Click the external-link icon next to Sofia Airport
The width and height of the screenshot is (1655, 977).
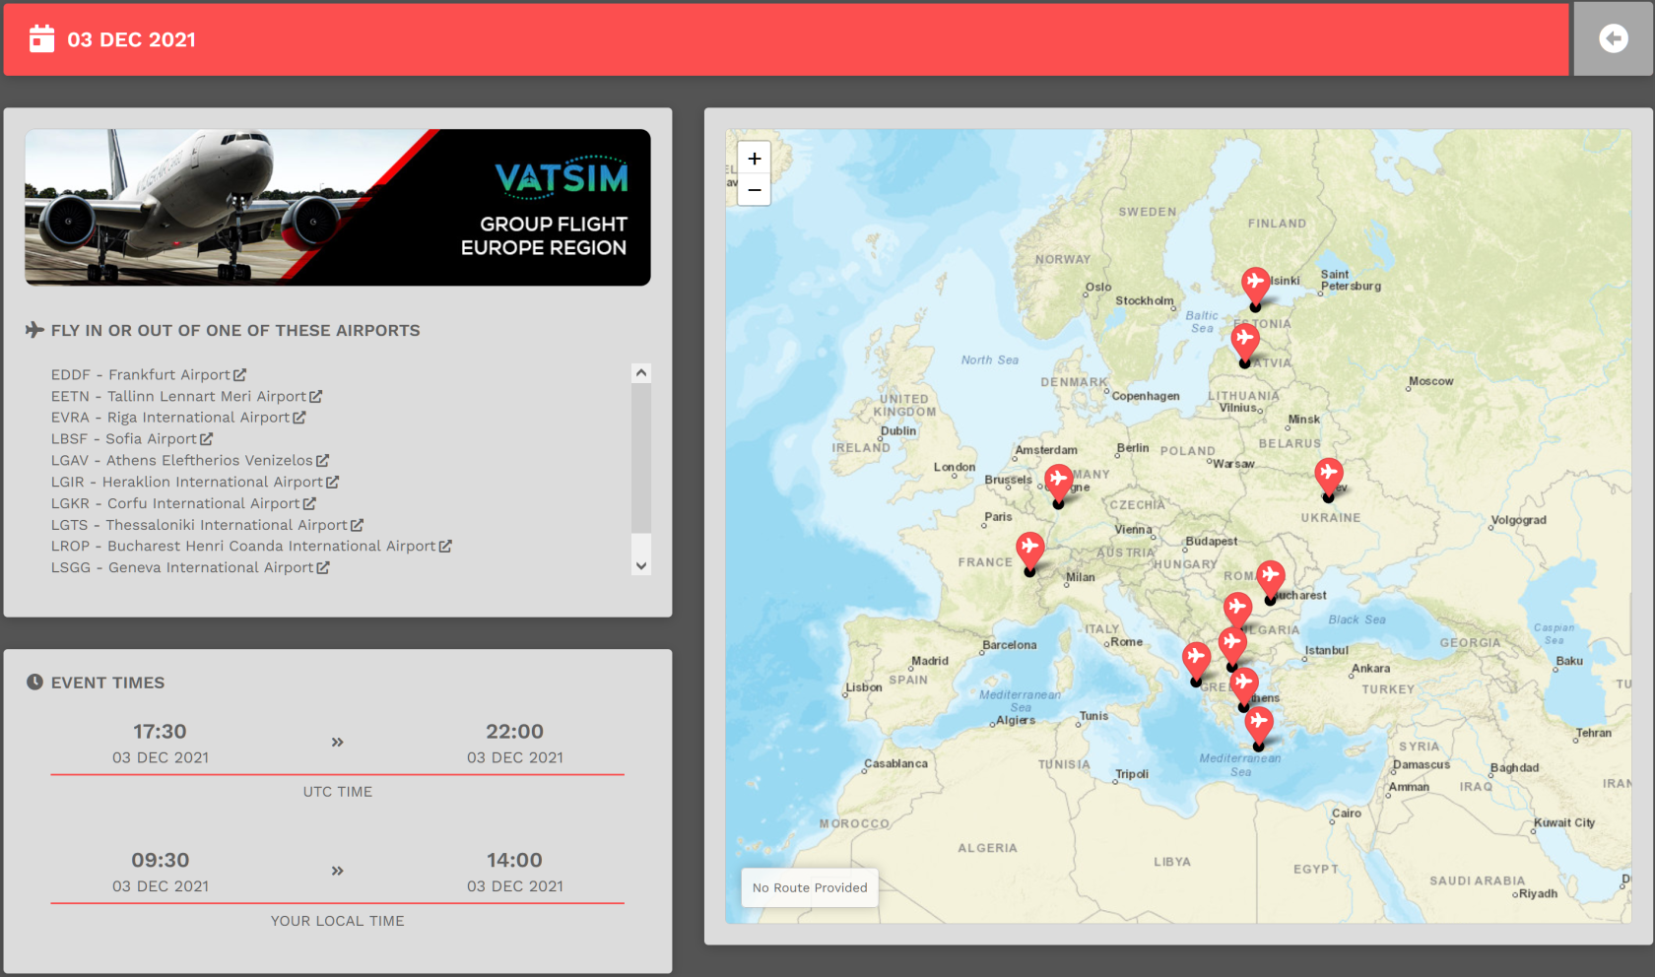tap(207, 439)
